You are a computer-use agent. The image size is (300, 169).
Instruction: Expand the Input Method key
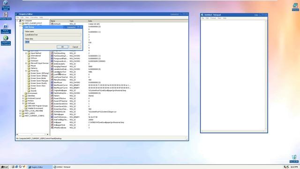click(26, 53)
